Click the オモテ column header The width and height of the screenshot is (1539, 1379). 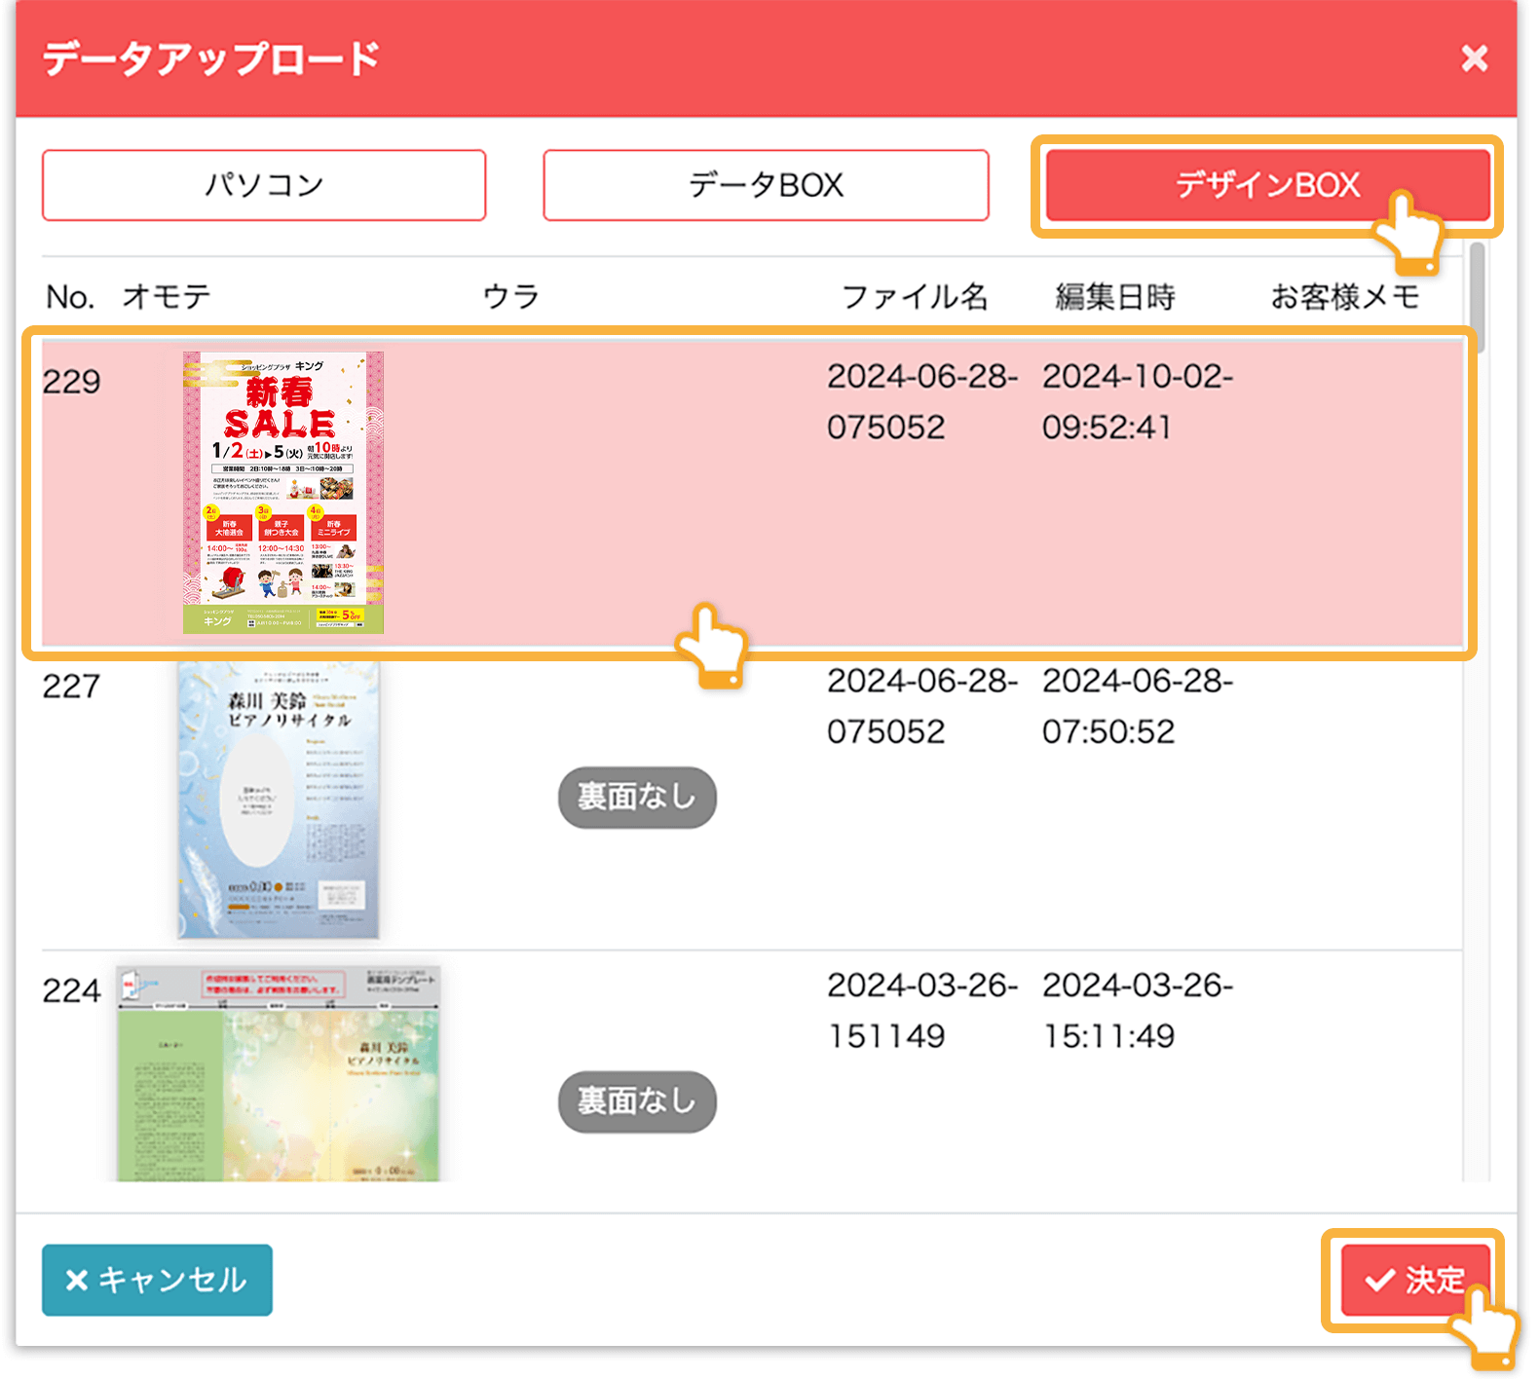point(166,296)
